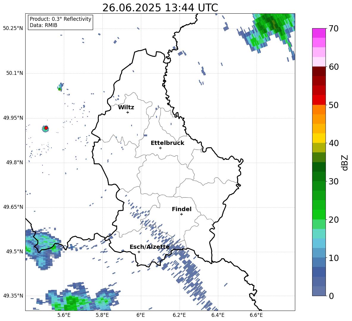The width and height of the screenshot is (352, 321).
Task: Click the dark maroon colorbar segment below 60
Action: 319,71
